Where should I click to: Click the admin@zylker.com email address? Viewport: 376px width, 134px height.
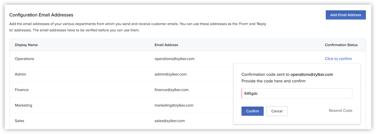click(x=170, y=74)
